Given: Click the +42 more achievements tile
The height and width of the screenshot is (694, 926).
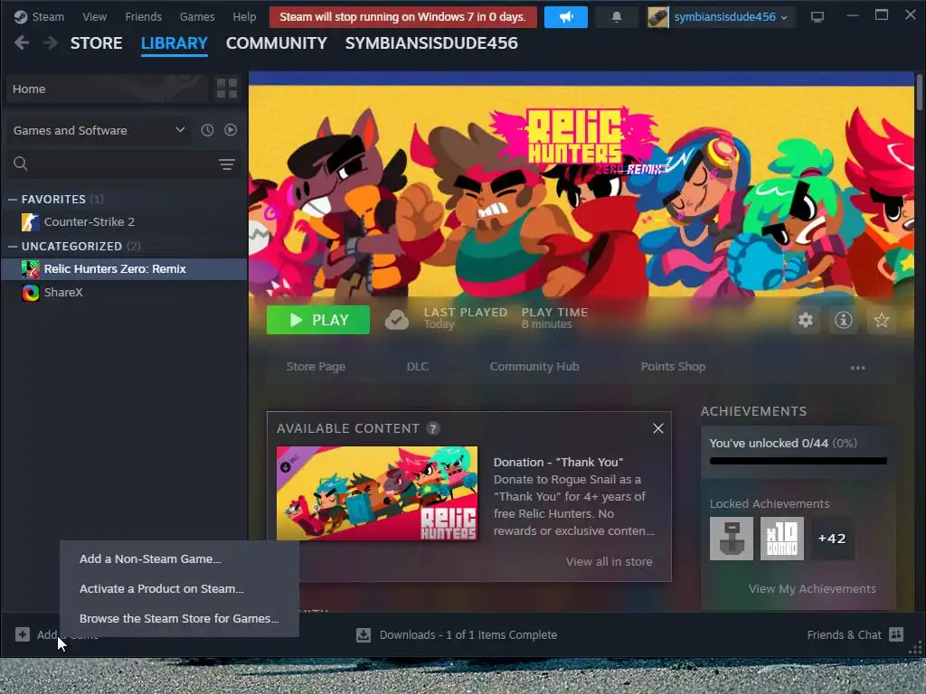Looking at the screenshot, I should [x=832, y=539].
